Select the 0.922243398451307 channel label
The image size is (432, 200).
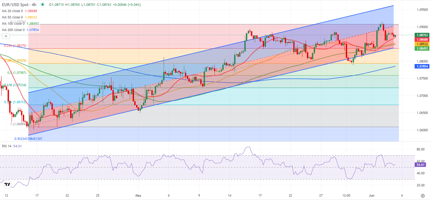pyautogui.click(x=29, y=139)
